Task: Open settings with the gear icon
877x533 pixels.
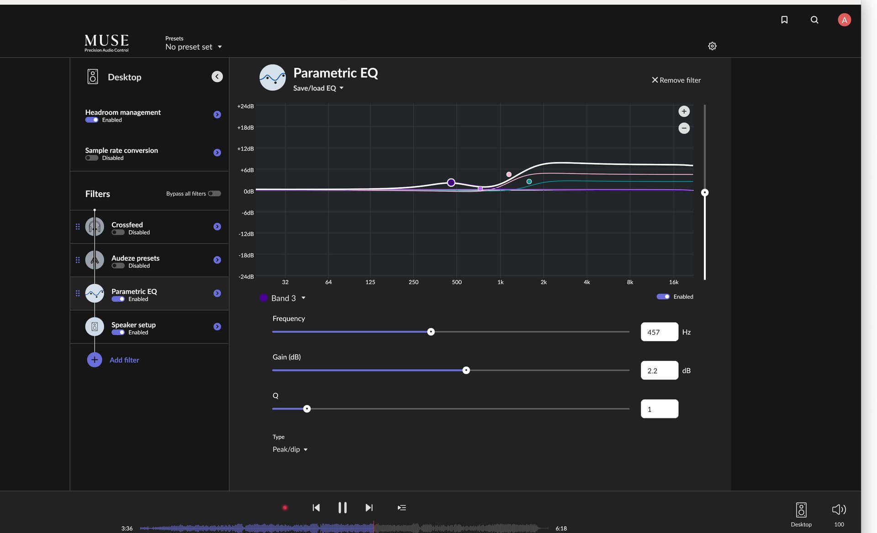Action: 712,46
